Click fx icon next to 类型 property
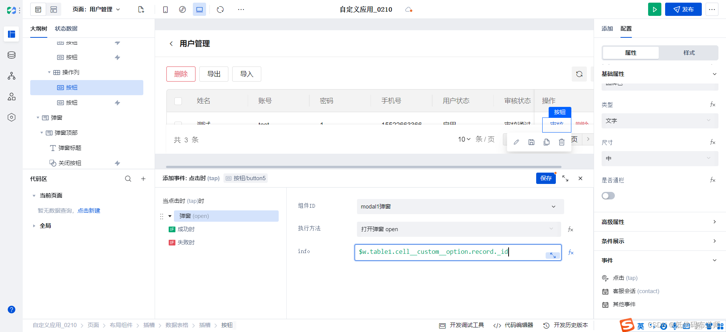 point(713,104)
